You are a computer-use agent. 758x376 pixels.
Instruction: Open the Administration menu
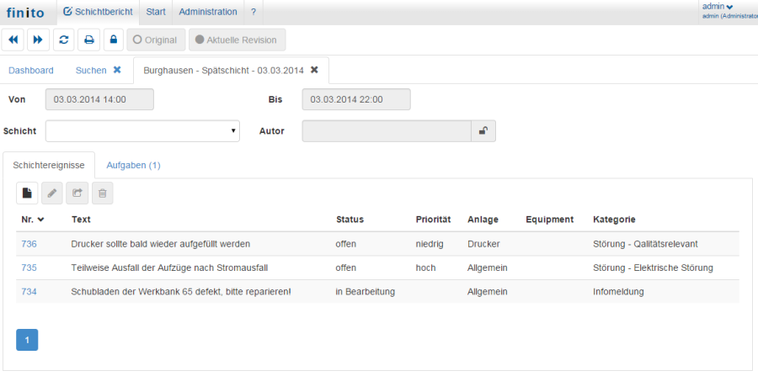[208, 12]
